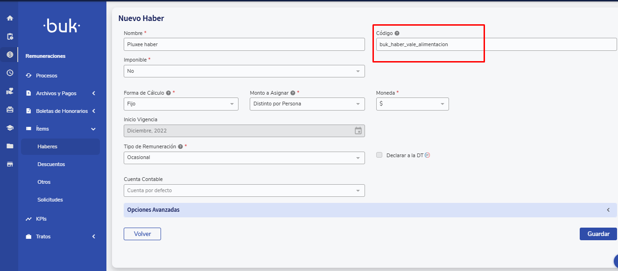Expand Archivos y Pagos submenu

coord(61,93)
